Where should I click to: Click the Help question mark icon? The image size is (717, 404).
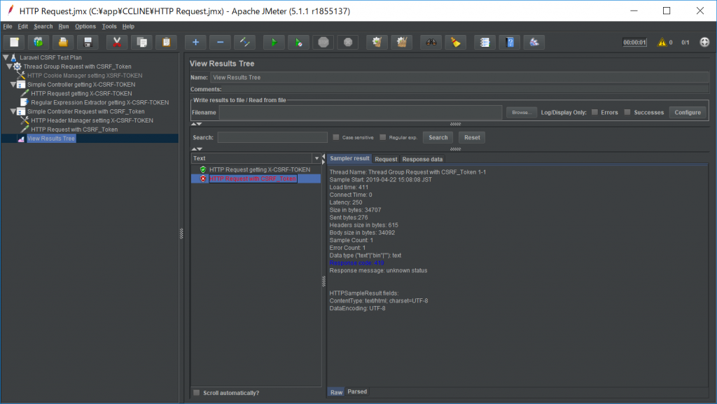pyautogui.click(x=510, y=43)
